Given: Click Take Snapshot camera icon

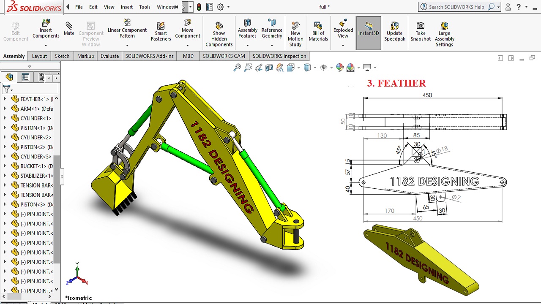Looking at the screenshot, I should 421,32.
